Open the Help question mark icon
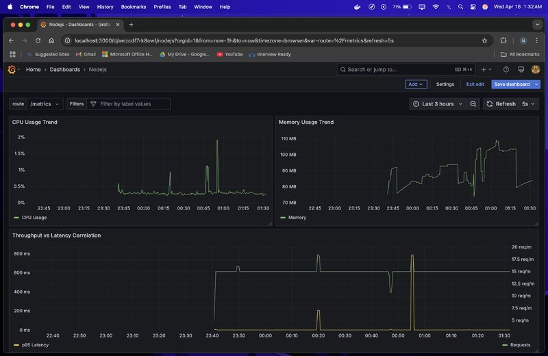The height and width of the screenshot is (356, 548). click(x=506, y=69)
